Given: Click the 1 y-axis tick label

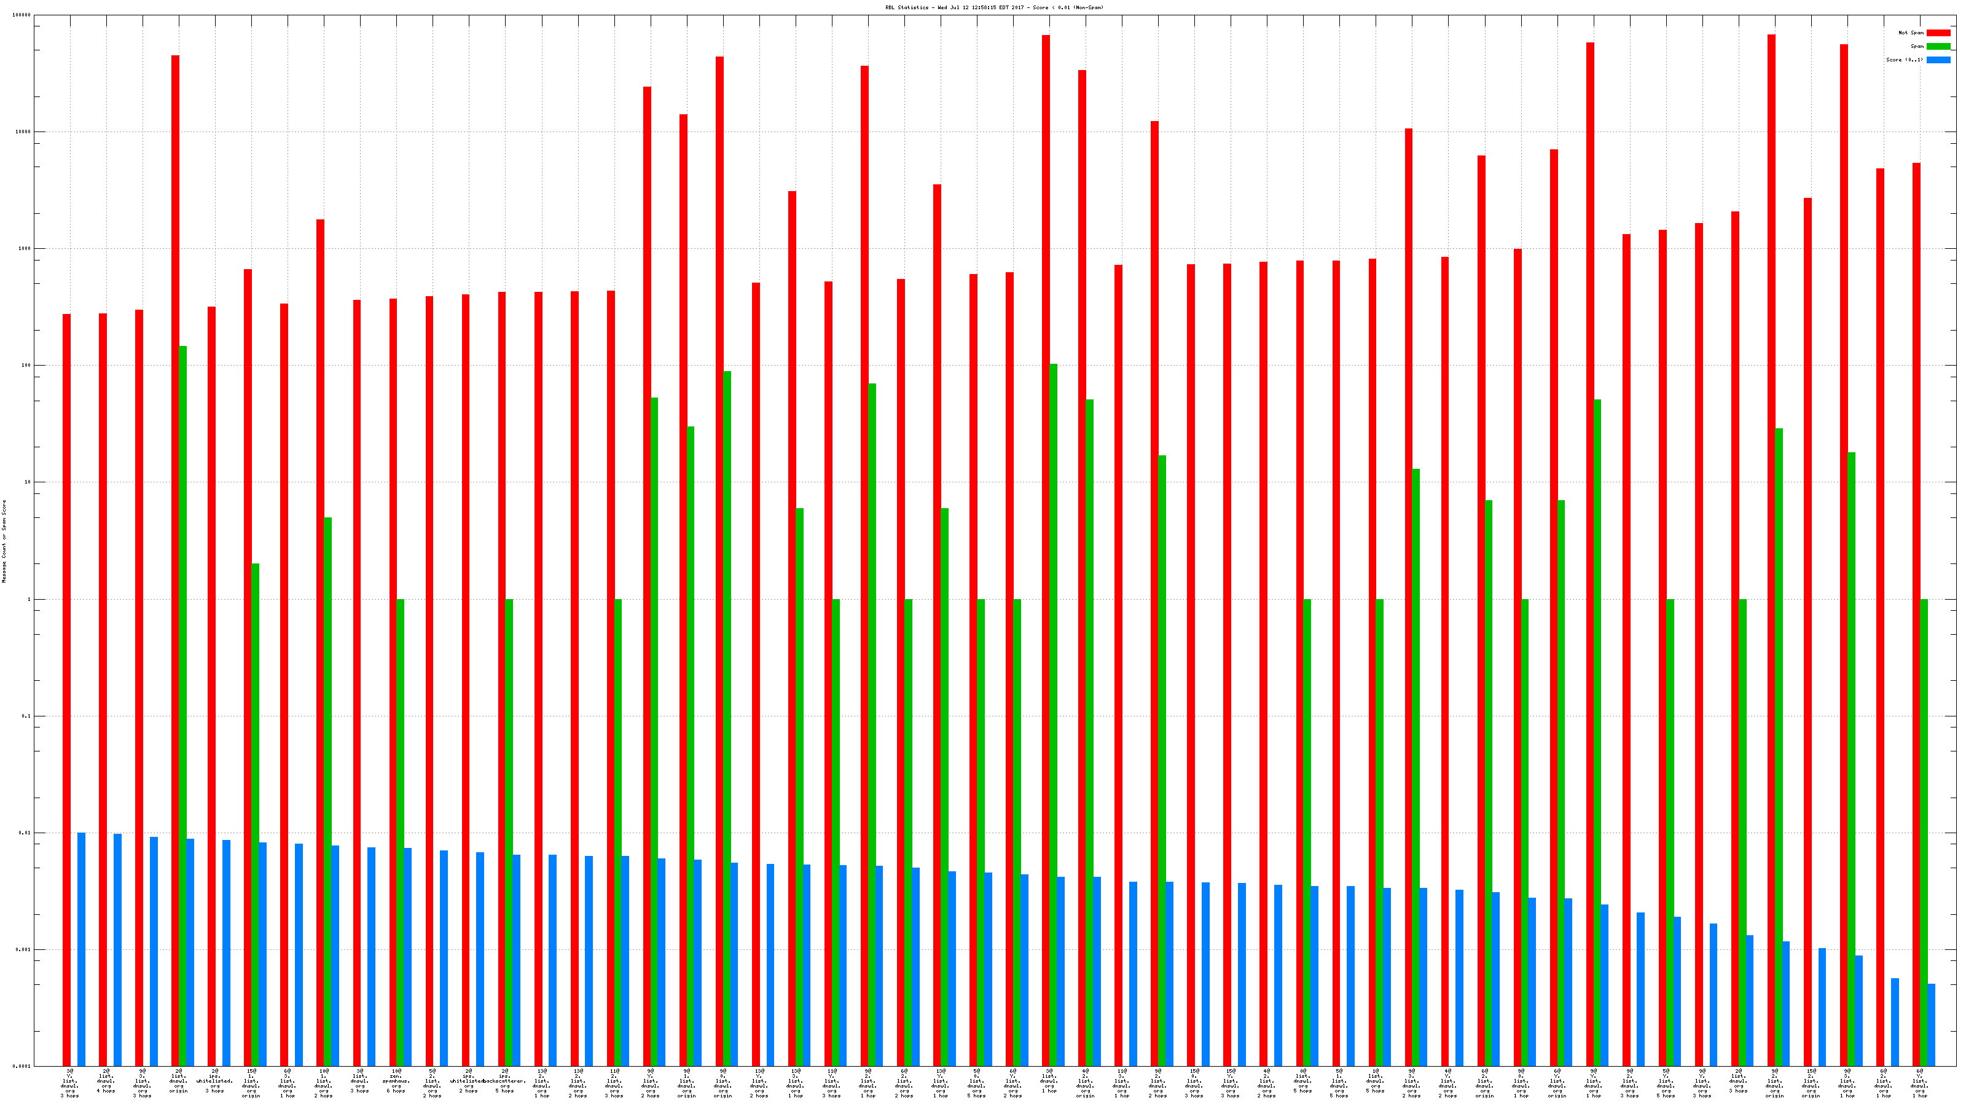Looking at the screenshot, I should click(x=29, y=599).
